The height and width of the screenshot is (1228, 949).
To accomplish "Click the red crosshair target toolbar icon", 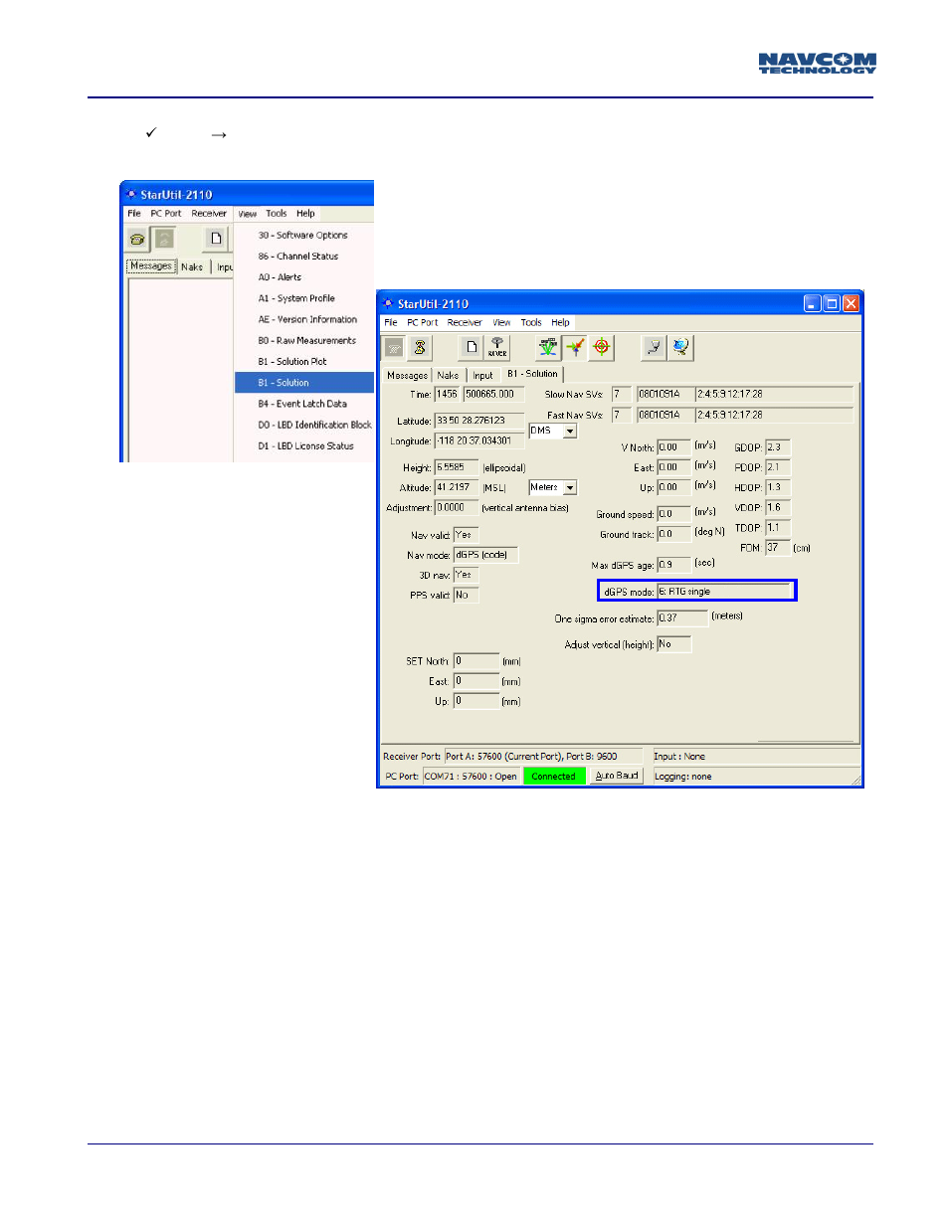I will click(x=602, y=347).
